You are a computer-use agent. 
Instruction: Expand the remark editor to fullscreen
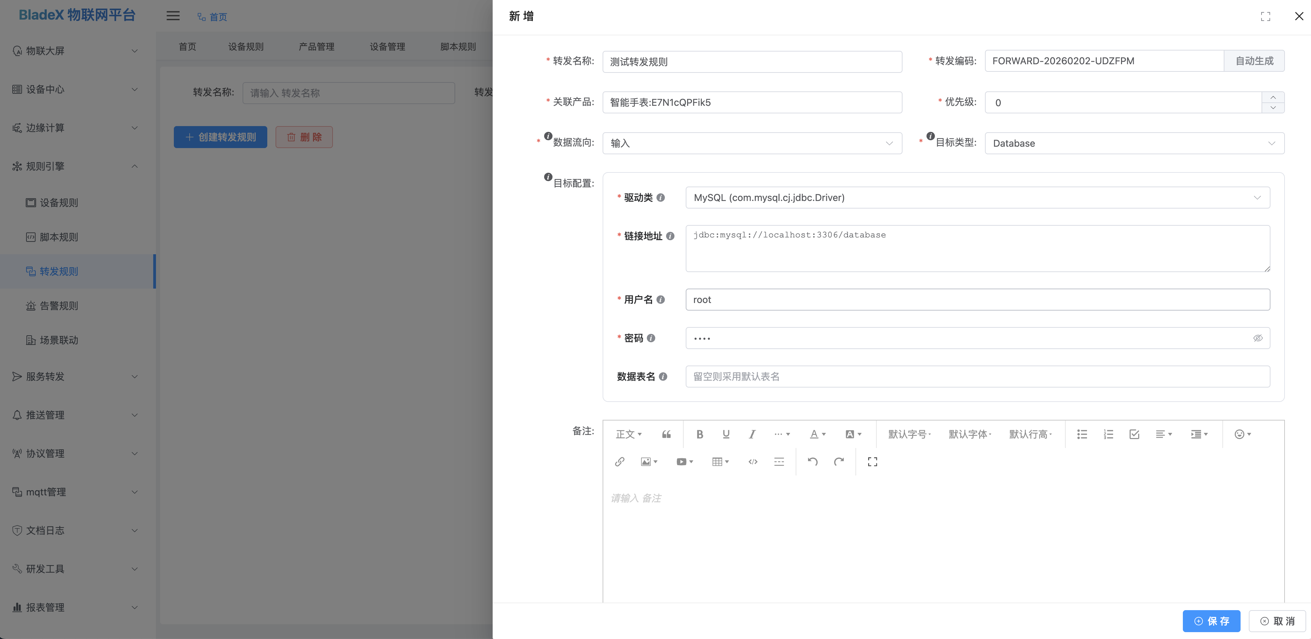coord(872,461)
